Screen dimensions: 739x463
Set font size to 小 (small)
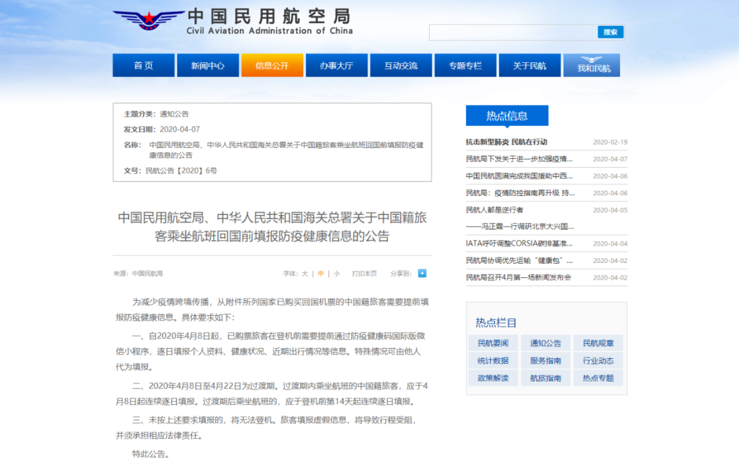pyautogui.click(x=337, y=273)
